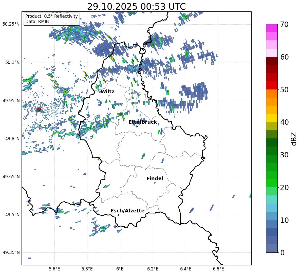Click the Ettelbruck city label
Screen dimensions: 300x274
click(143, 122)
